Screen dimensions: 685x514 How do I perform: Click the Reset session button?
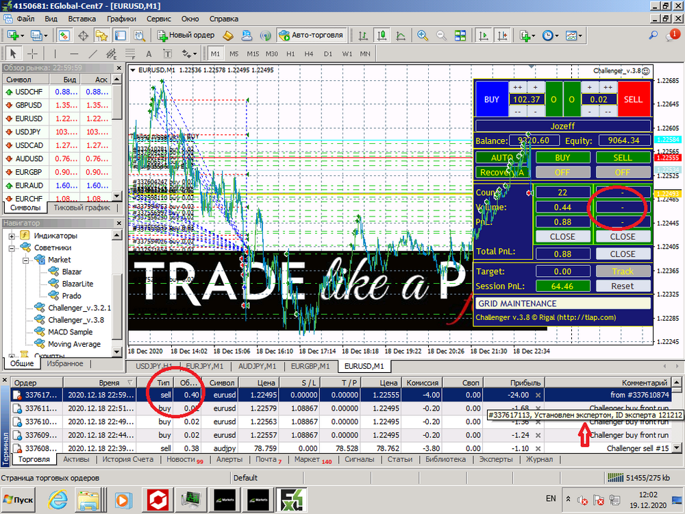(x=623, y=286)
